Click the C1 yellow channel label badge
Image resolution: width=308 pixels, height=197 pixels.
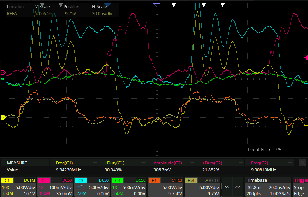click(7, 180)
